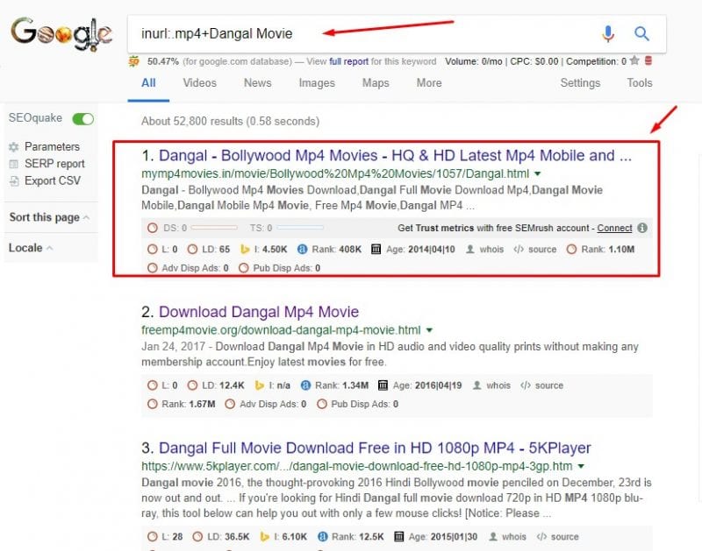Click the LD: 36.5K value in result 3
Viewport: 702px width, 551px height.
pos(228,537)
